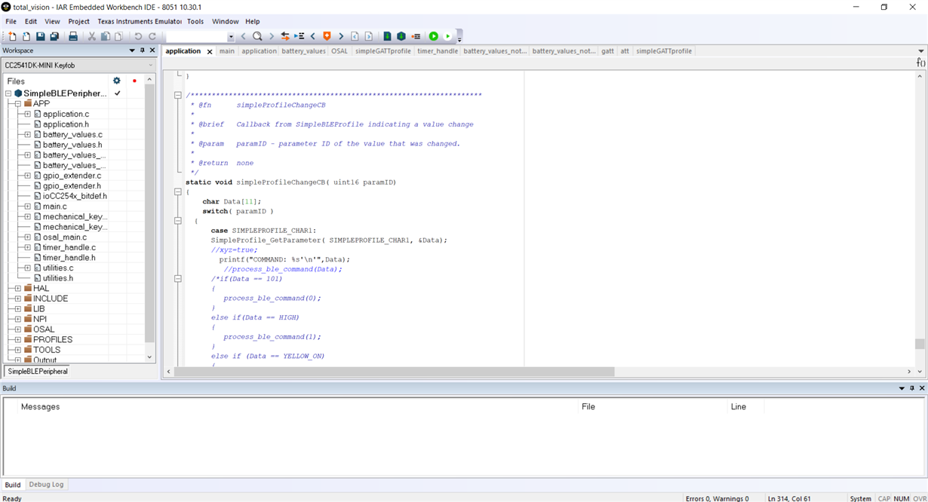Open the Project menu

tap(79, 21)
